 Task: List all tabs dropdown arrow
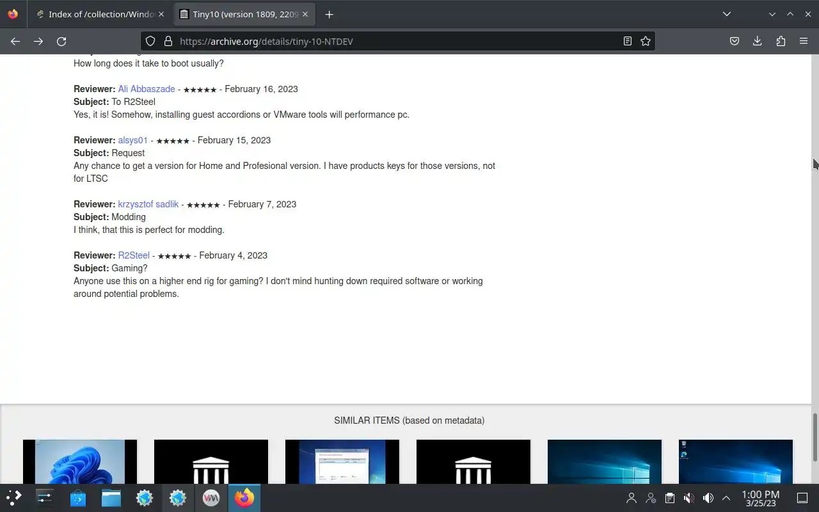pos(727,14)
